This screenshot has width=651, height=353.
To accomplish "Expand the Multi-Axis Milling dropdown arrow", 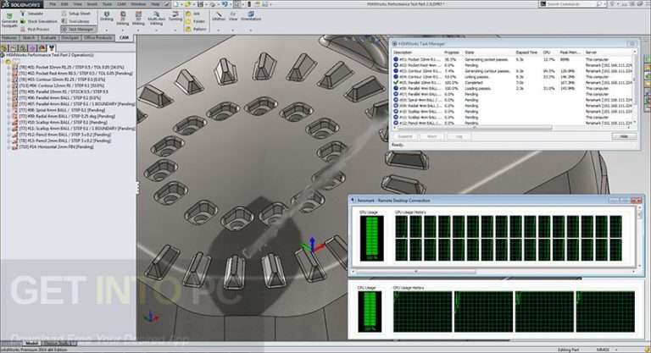I will 156,30.
